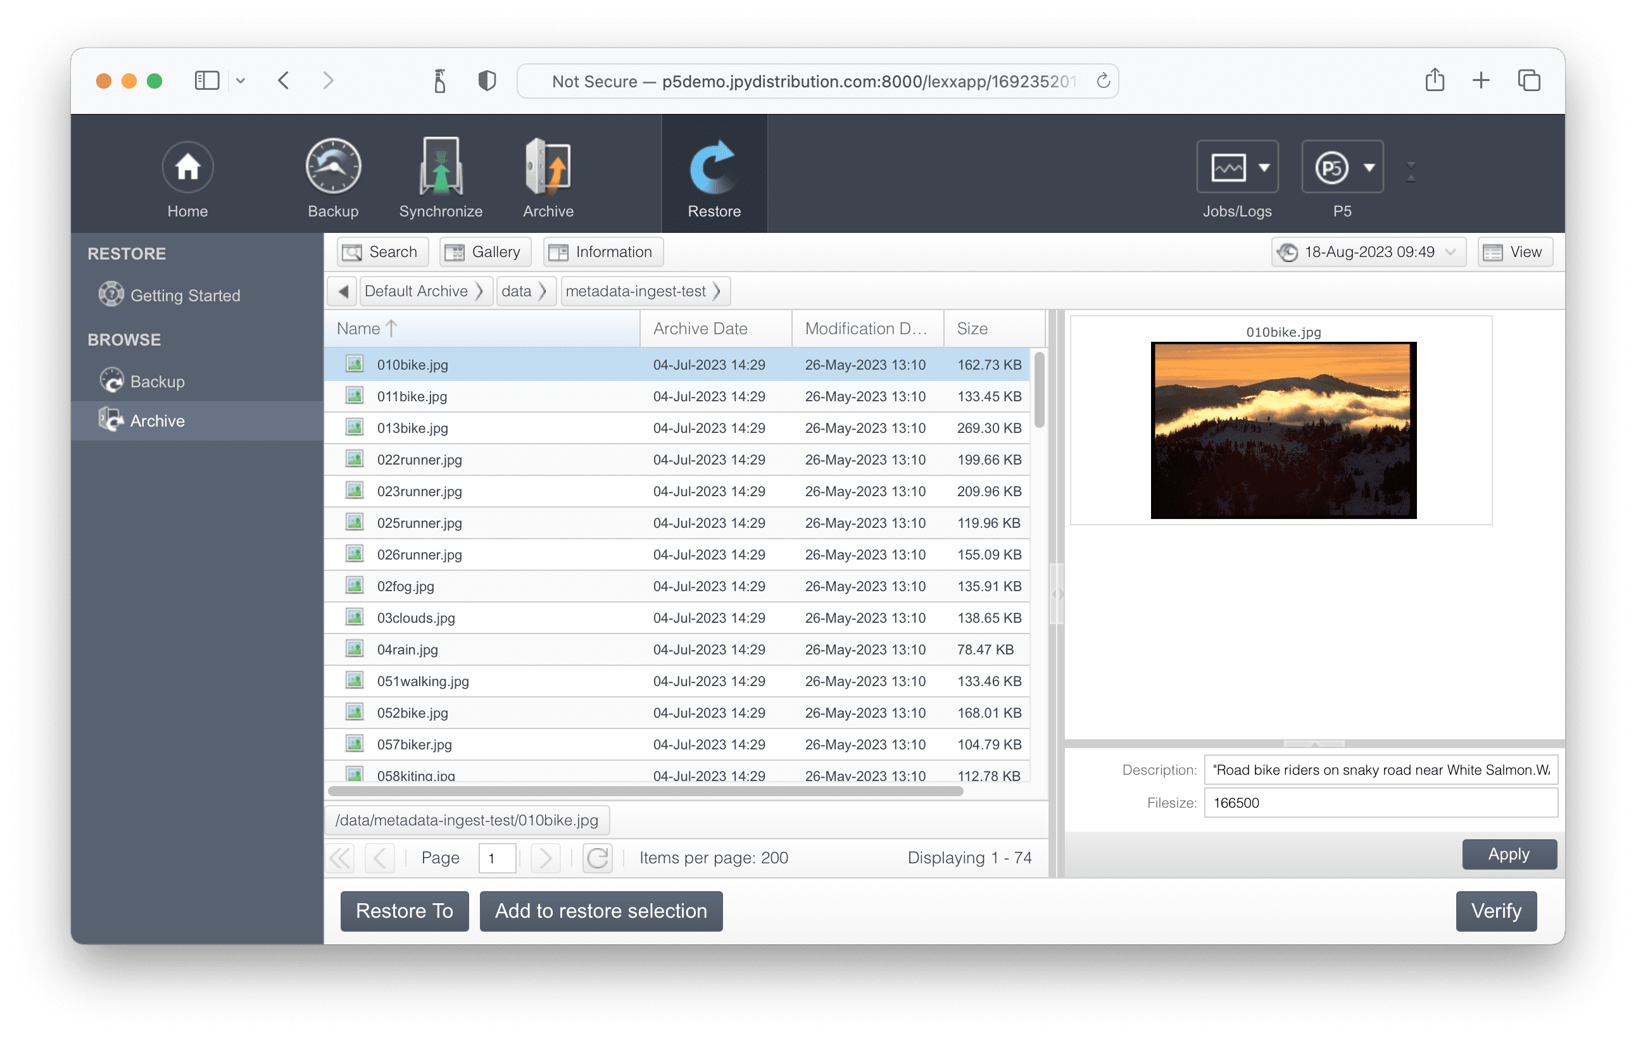This screenshot has width=1636, height=1038.
Task: Open the snapshot date 18-Aug-2023 dropdown
Action: point(1368,252)
